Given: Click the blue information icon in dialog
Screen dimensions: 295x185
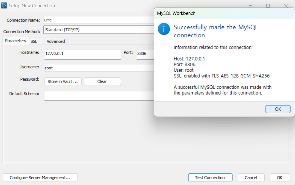Looking at the screenshot, I should (x=164, y=29).
